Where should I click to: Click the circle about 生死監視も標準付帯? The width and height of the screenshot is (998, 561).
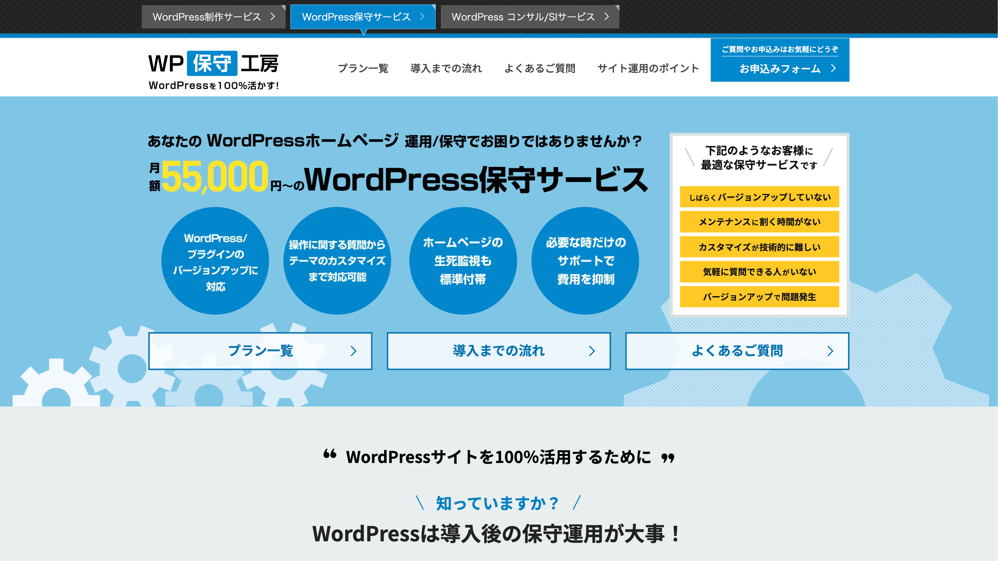(x=463, y=261)
